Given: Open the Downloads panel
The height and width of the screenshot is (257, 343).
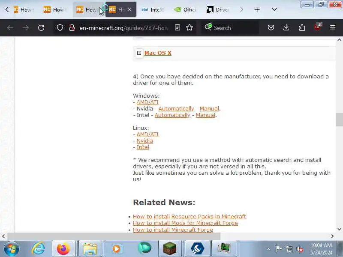Looking at the screenshot, I should pos(286,27).
